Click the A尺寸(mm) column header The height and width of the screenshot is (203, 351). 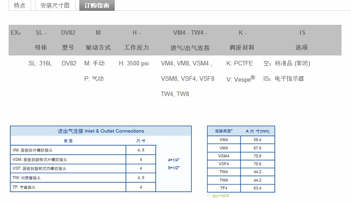[x=257, y=131]
